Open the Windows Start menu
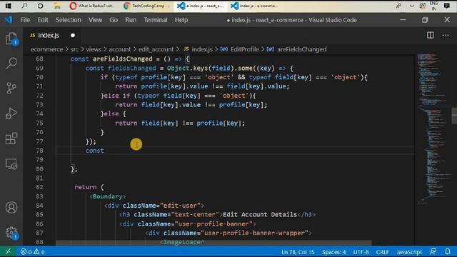 8,6
